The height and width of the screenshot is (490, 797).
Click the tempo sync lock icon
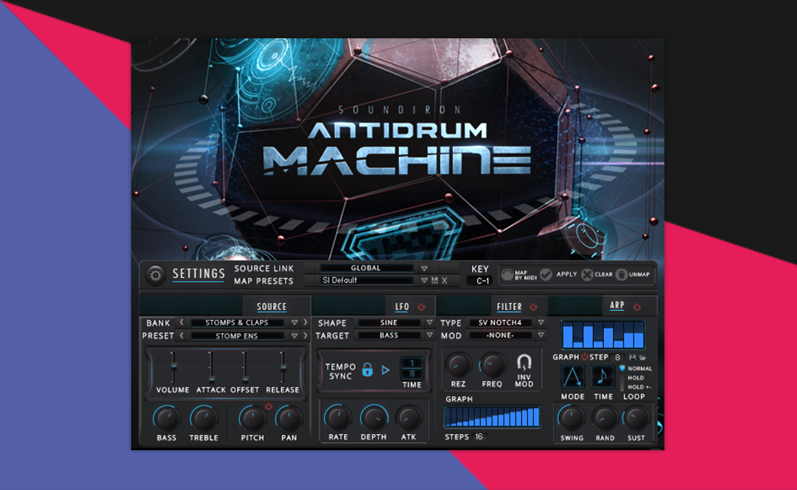tap(367, 370)
